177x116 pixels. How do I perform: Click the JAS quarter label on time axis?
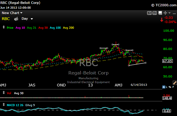pyautogui.click(x=32, y=85)
